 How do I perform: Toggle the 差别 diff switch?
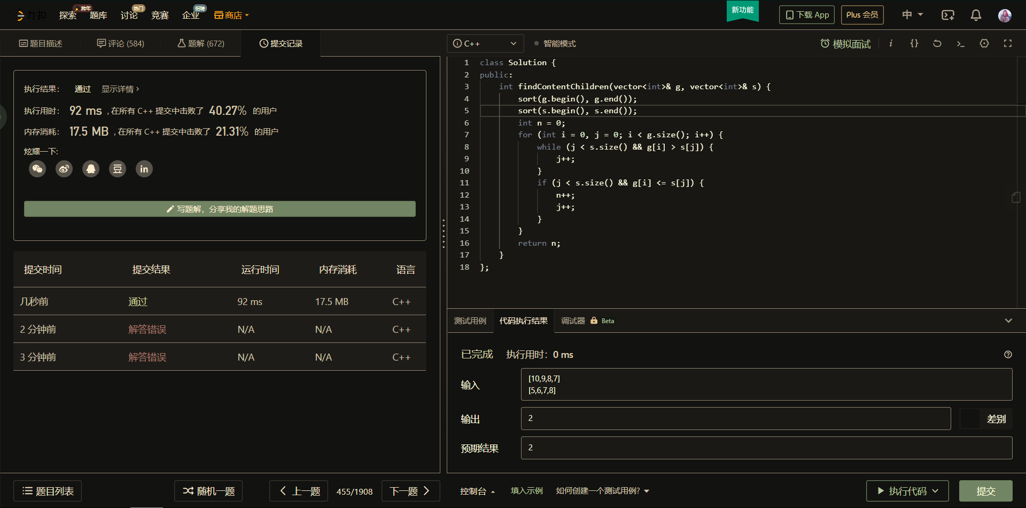(985, 419)
